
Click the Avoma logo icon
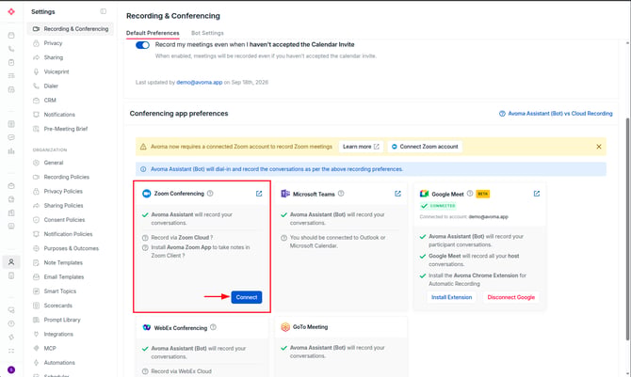tap(11, 11)
